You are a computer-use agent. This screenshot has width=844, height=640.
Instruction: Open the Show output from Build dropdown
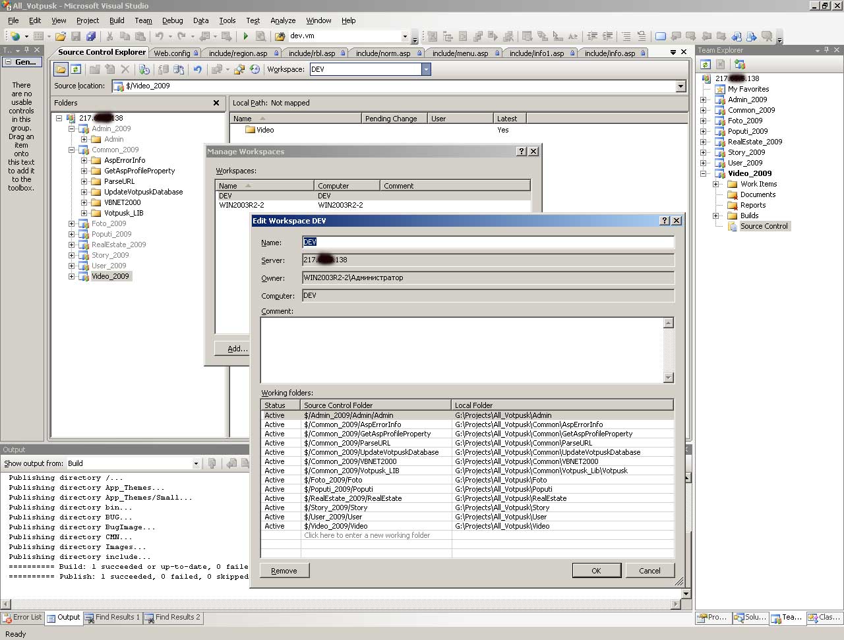pyautogui.click(x=196, y=463)
